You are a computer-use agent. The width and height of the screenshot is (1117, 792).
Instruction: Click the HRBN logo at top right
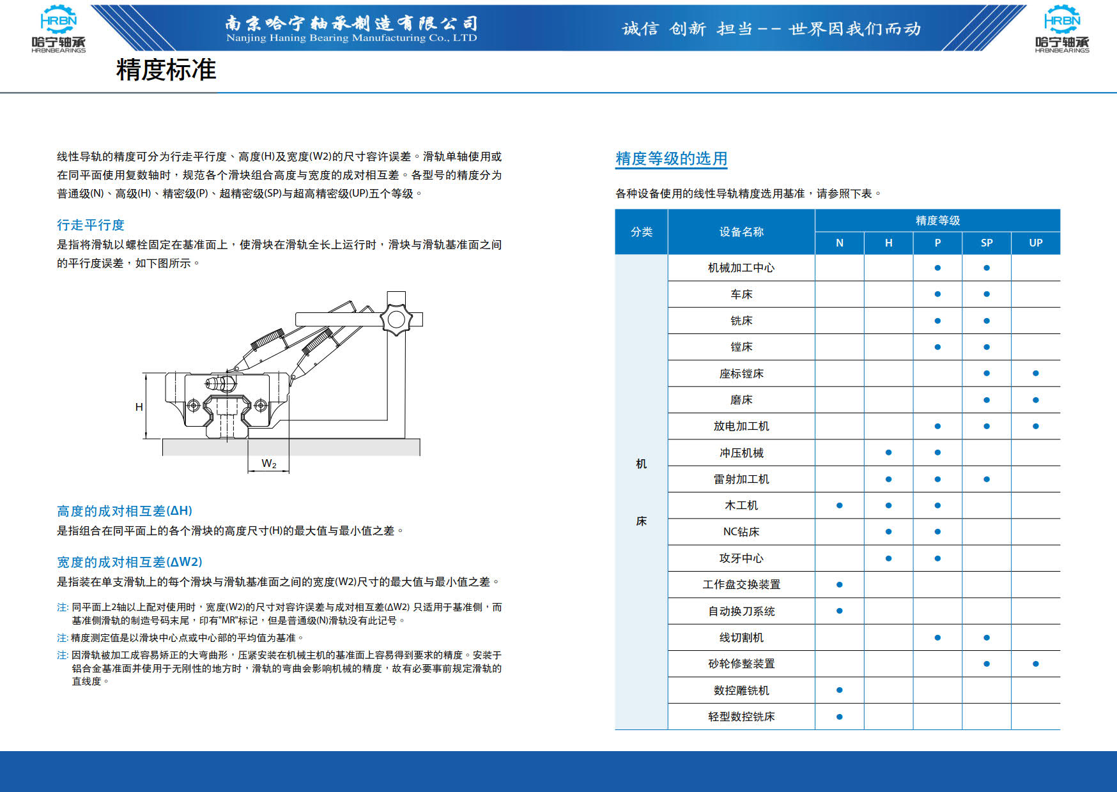[1062, 29]
